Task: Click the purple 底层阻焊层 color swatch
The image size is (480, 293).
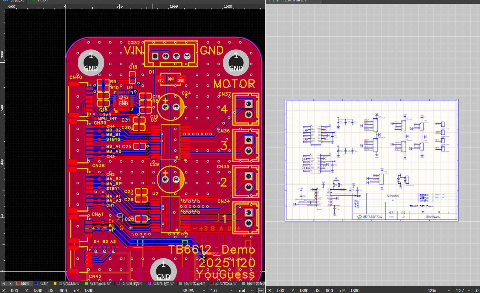Action: (x=149, y=283)
